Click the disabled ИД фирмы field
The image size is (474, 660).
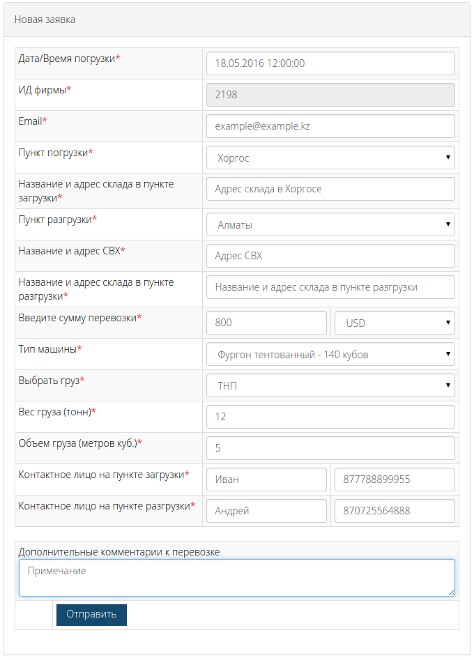[330, 95]
